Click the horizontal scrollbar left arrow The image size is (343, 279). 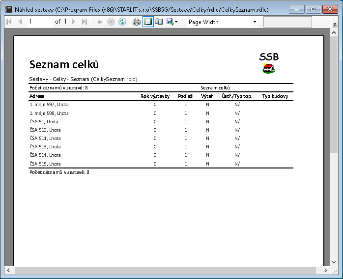tap(8, 271)
